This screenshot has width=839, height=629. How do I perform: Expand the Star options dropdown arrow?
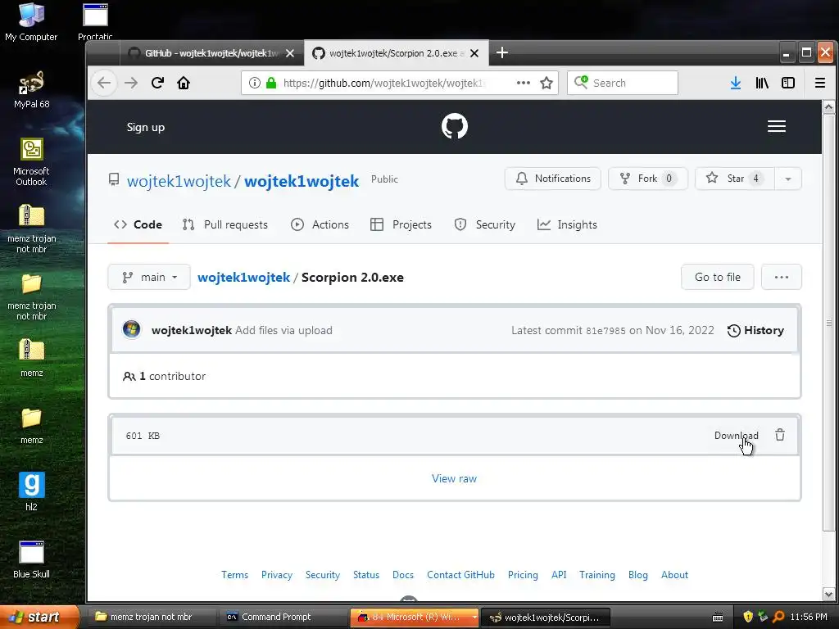coord(788,179)
